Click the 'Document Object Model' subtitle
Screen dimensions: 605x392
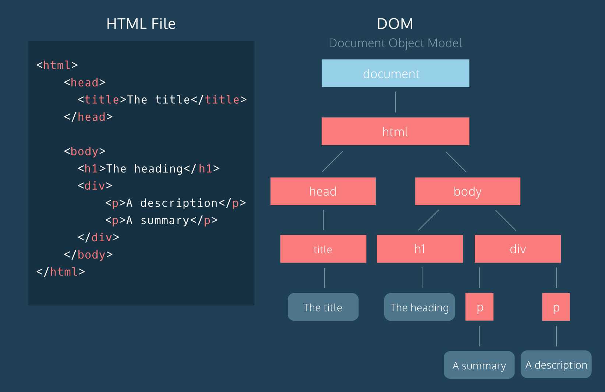[395, 43]
